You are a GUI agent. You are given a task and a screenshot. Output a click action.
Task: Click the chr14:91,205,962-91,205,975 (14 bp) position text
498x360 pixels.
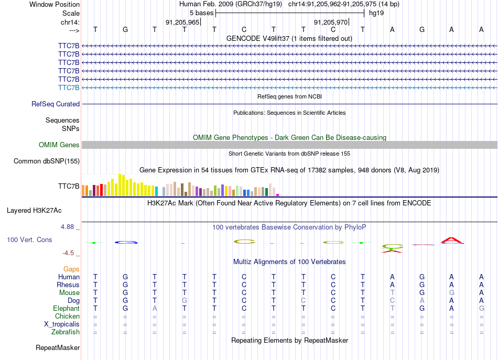pos(344,4)
